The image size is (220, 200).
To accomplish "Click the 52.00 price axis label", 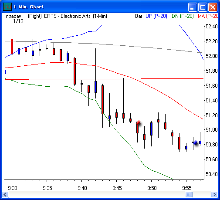I will tap(212, 56).
